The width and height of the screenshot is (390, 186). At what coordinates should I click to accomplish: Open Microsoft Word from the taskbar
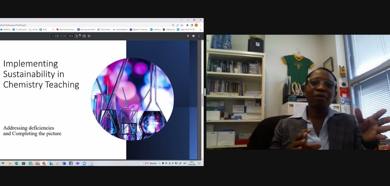pos(64,163)
